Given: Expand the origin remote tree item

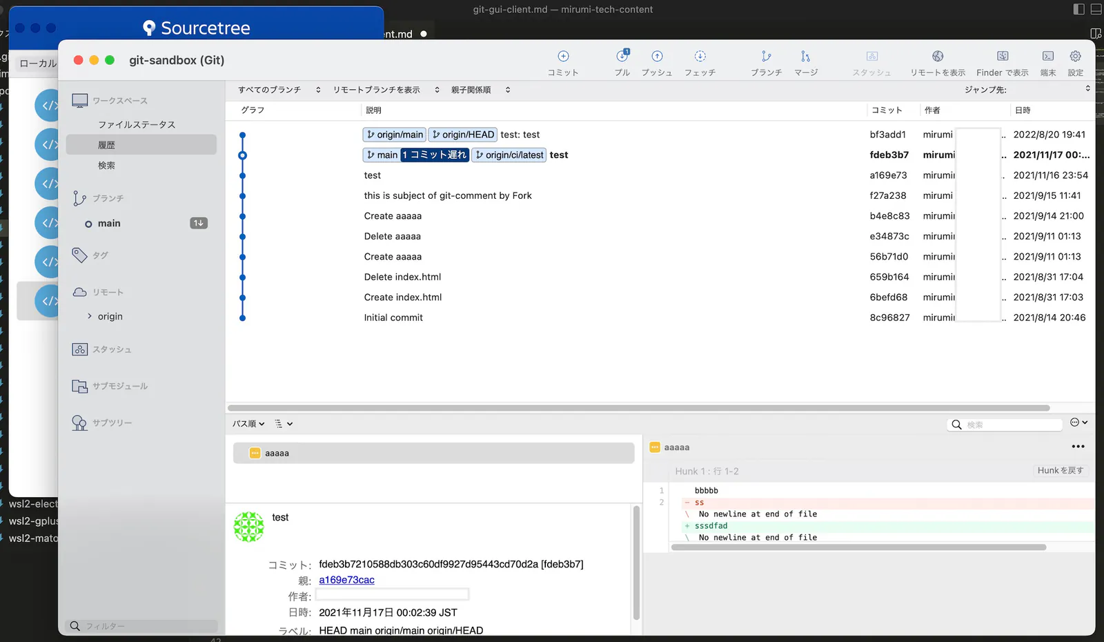Looking at the screenshot, I should pos(90,316).
